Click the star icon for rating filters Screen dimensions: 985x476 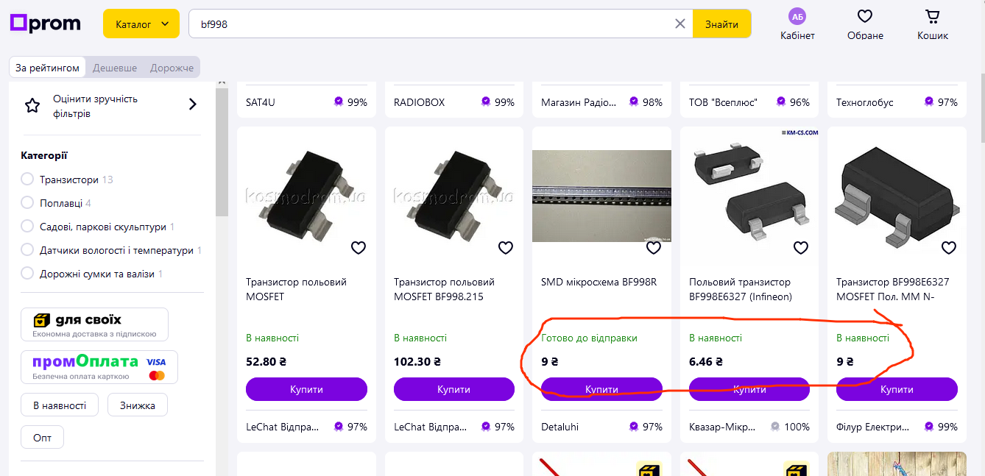(32, 106)
